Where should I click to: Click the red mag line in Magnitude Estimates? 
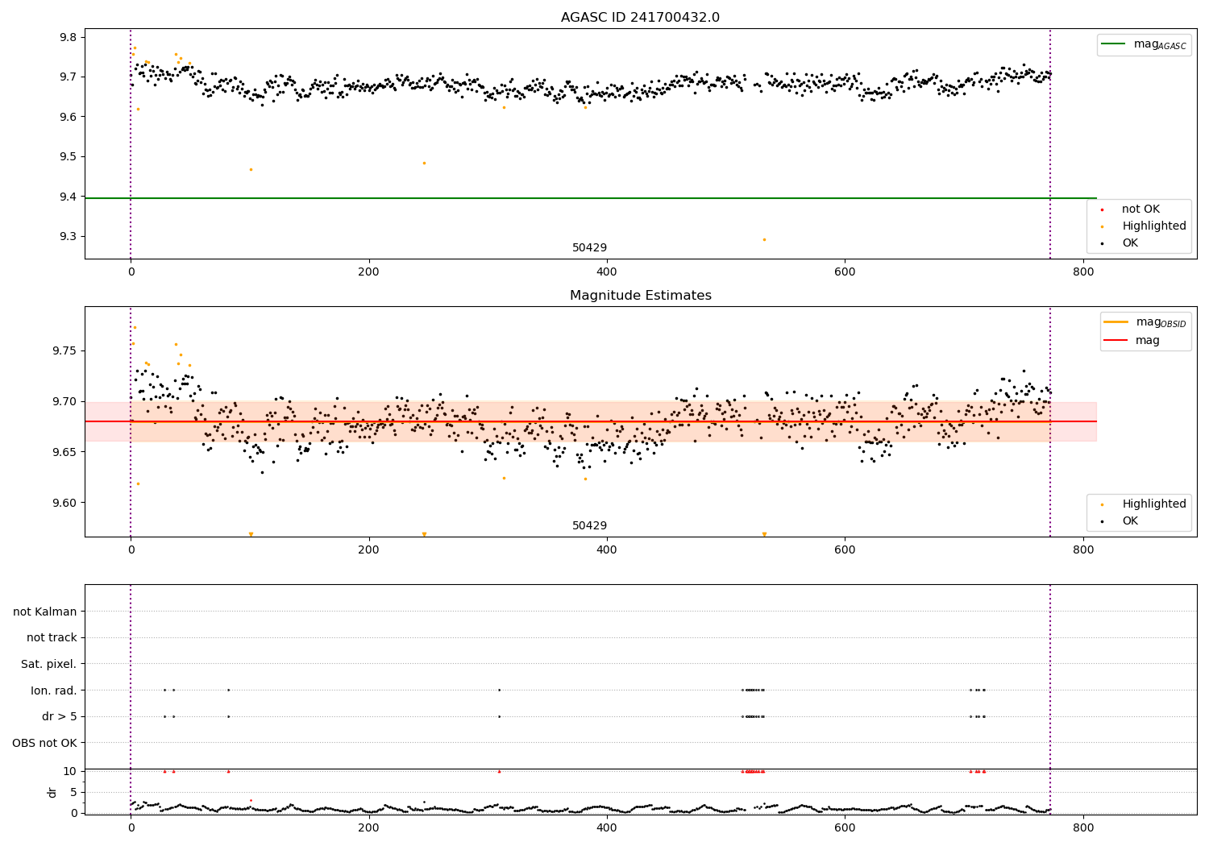590,421
